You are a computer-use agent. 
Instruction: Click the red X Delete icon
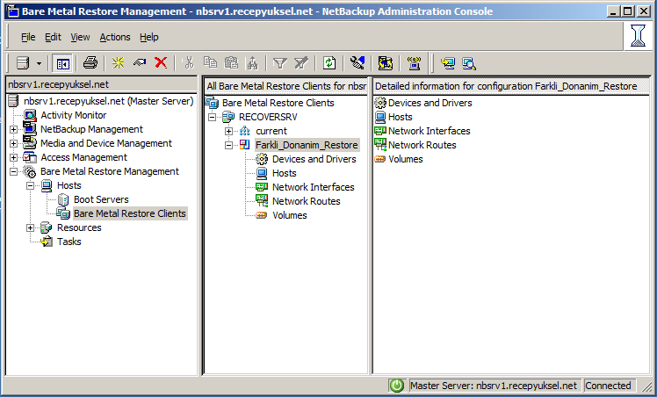pyautogui.click(x=161, y=63)
